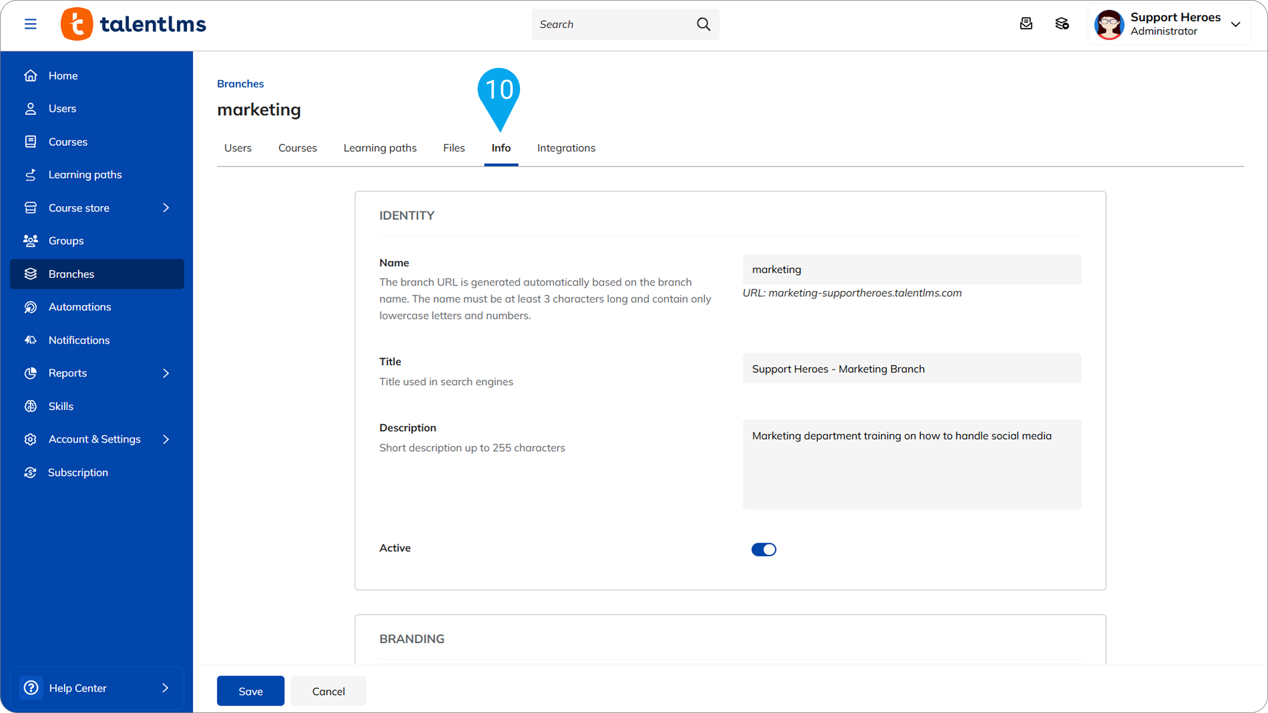Click the Description text area

coord(912,464)
